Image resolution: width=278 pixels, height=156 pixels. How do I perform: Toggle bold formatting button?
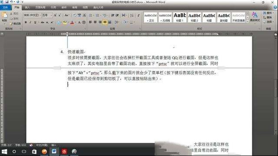(x=26, y=22)
